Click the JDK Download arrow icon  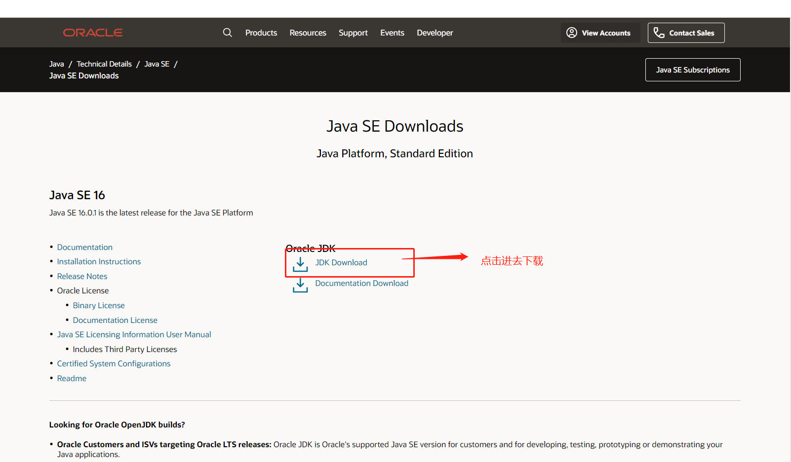[x=300, y=264]
